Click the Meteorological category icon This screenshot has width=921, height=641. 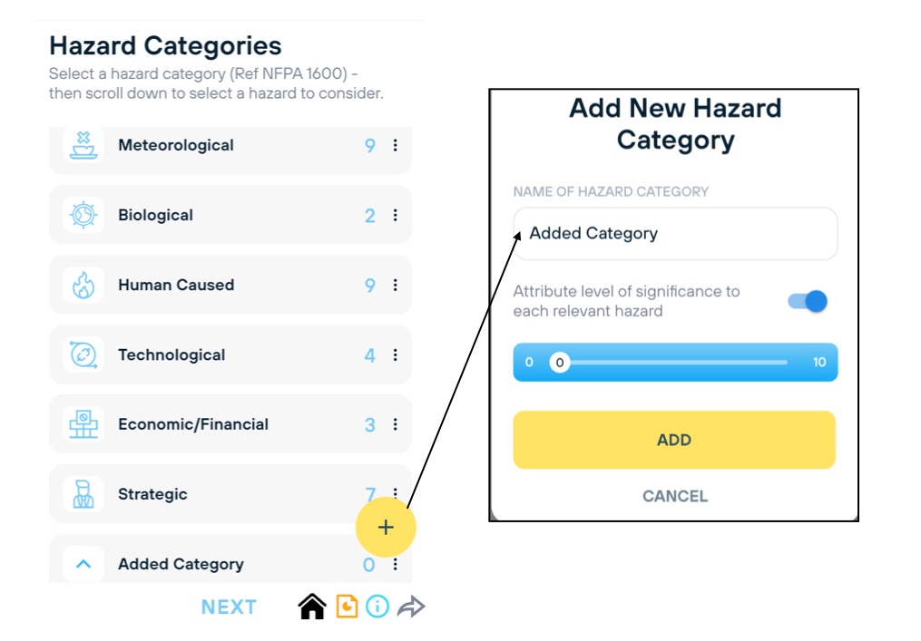pos(83,145)
